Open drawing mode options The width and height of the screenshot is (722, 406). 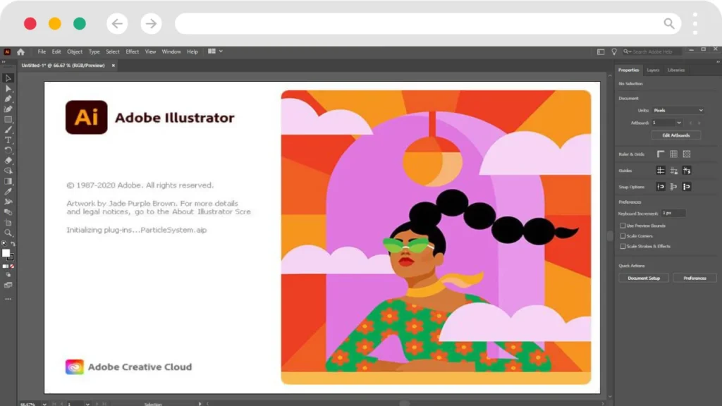[8, 275]
